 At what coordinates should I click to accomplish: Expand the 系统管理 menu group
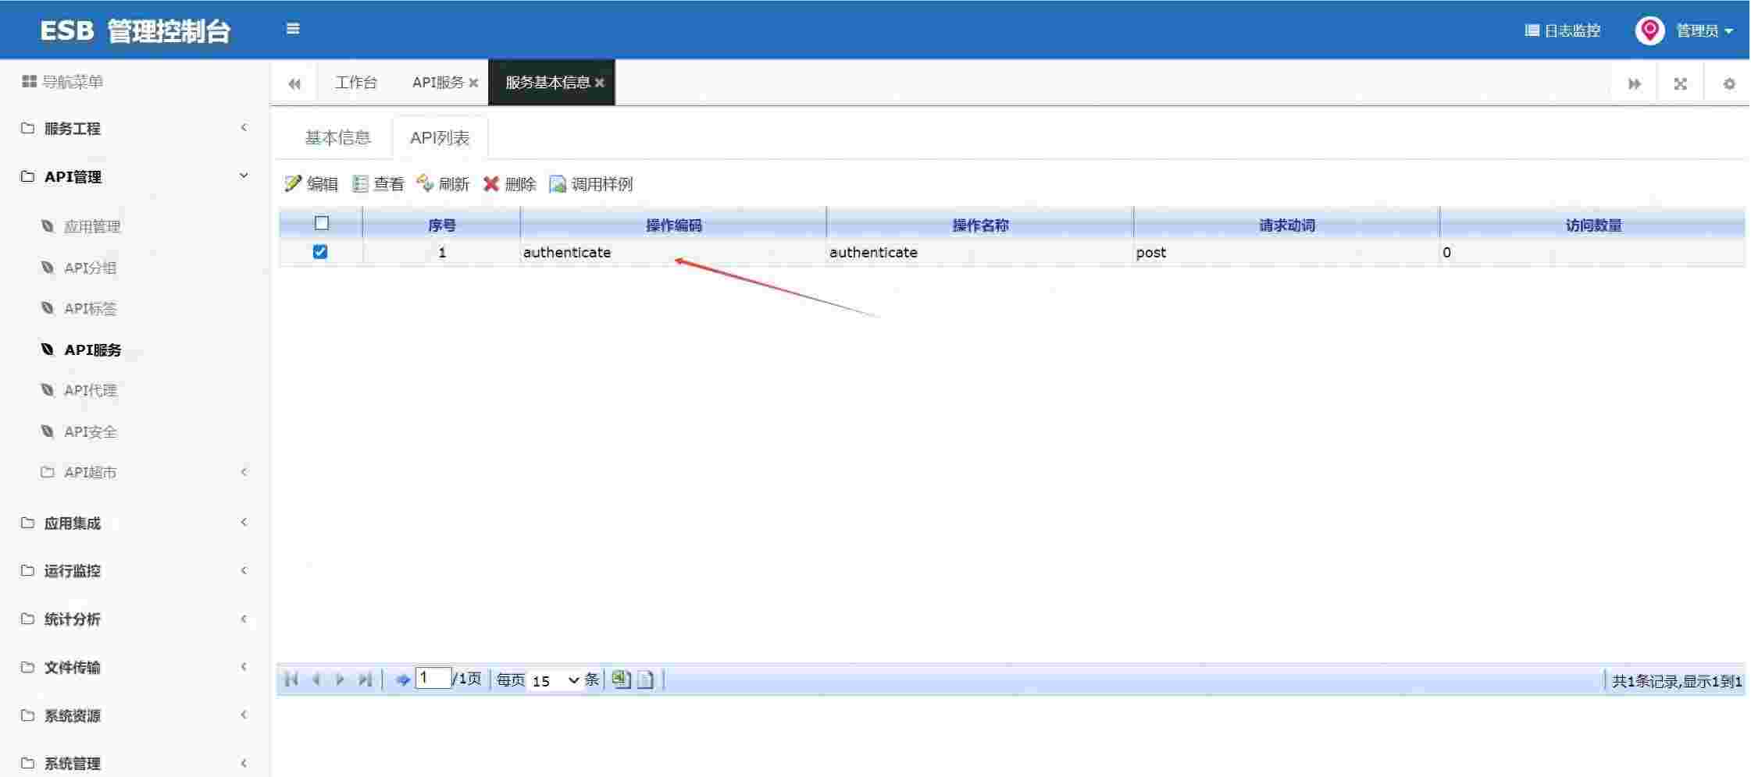[x=134, y=763]
